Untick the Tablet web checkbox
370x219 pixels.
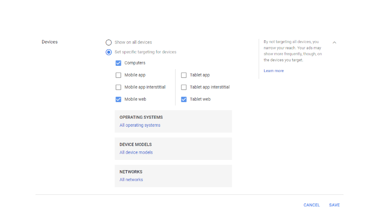point(184,99)
